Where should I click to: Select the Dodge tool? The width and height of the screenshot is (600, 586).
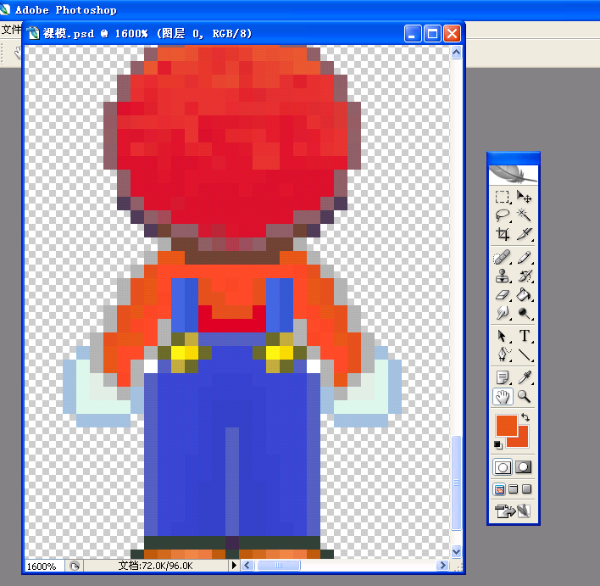[x=524, y=313]
